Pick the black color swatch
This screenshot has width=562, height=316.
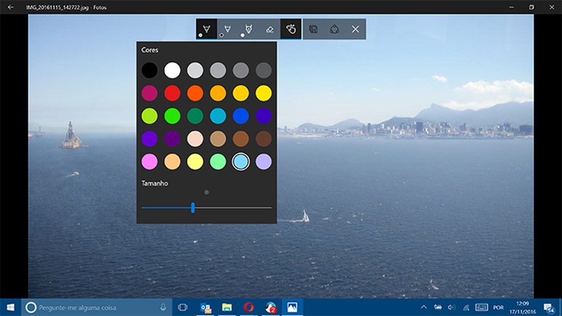tap(150, 70)
